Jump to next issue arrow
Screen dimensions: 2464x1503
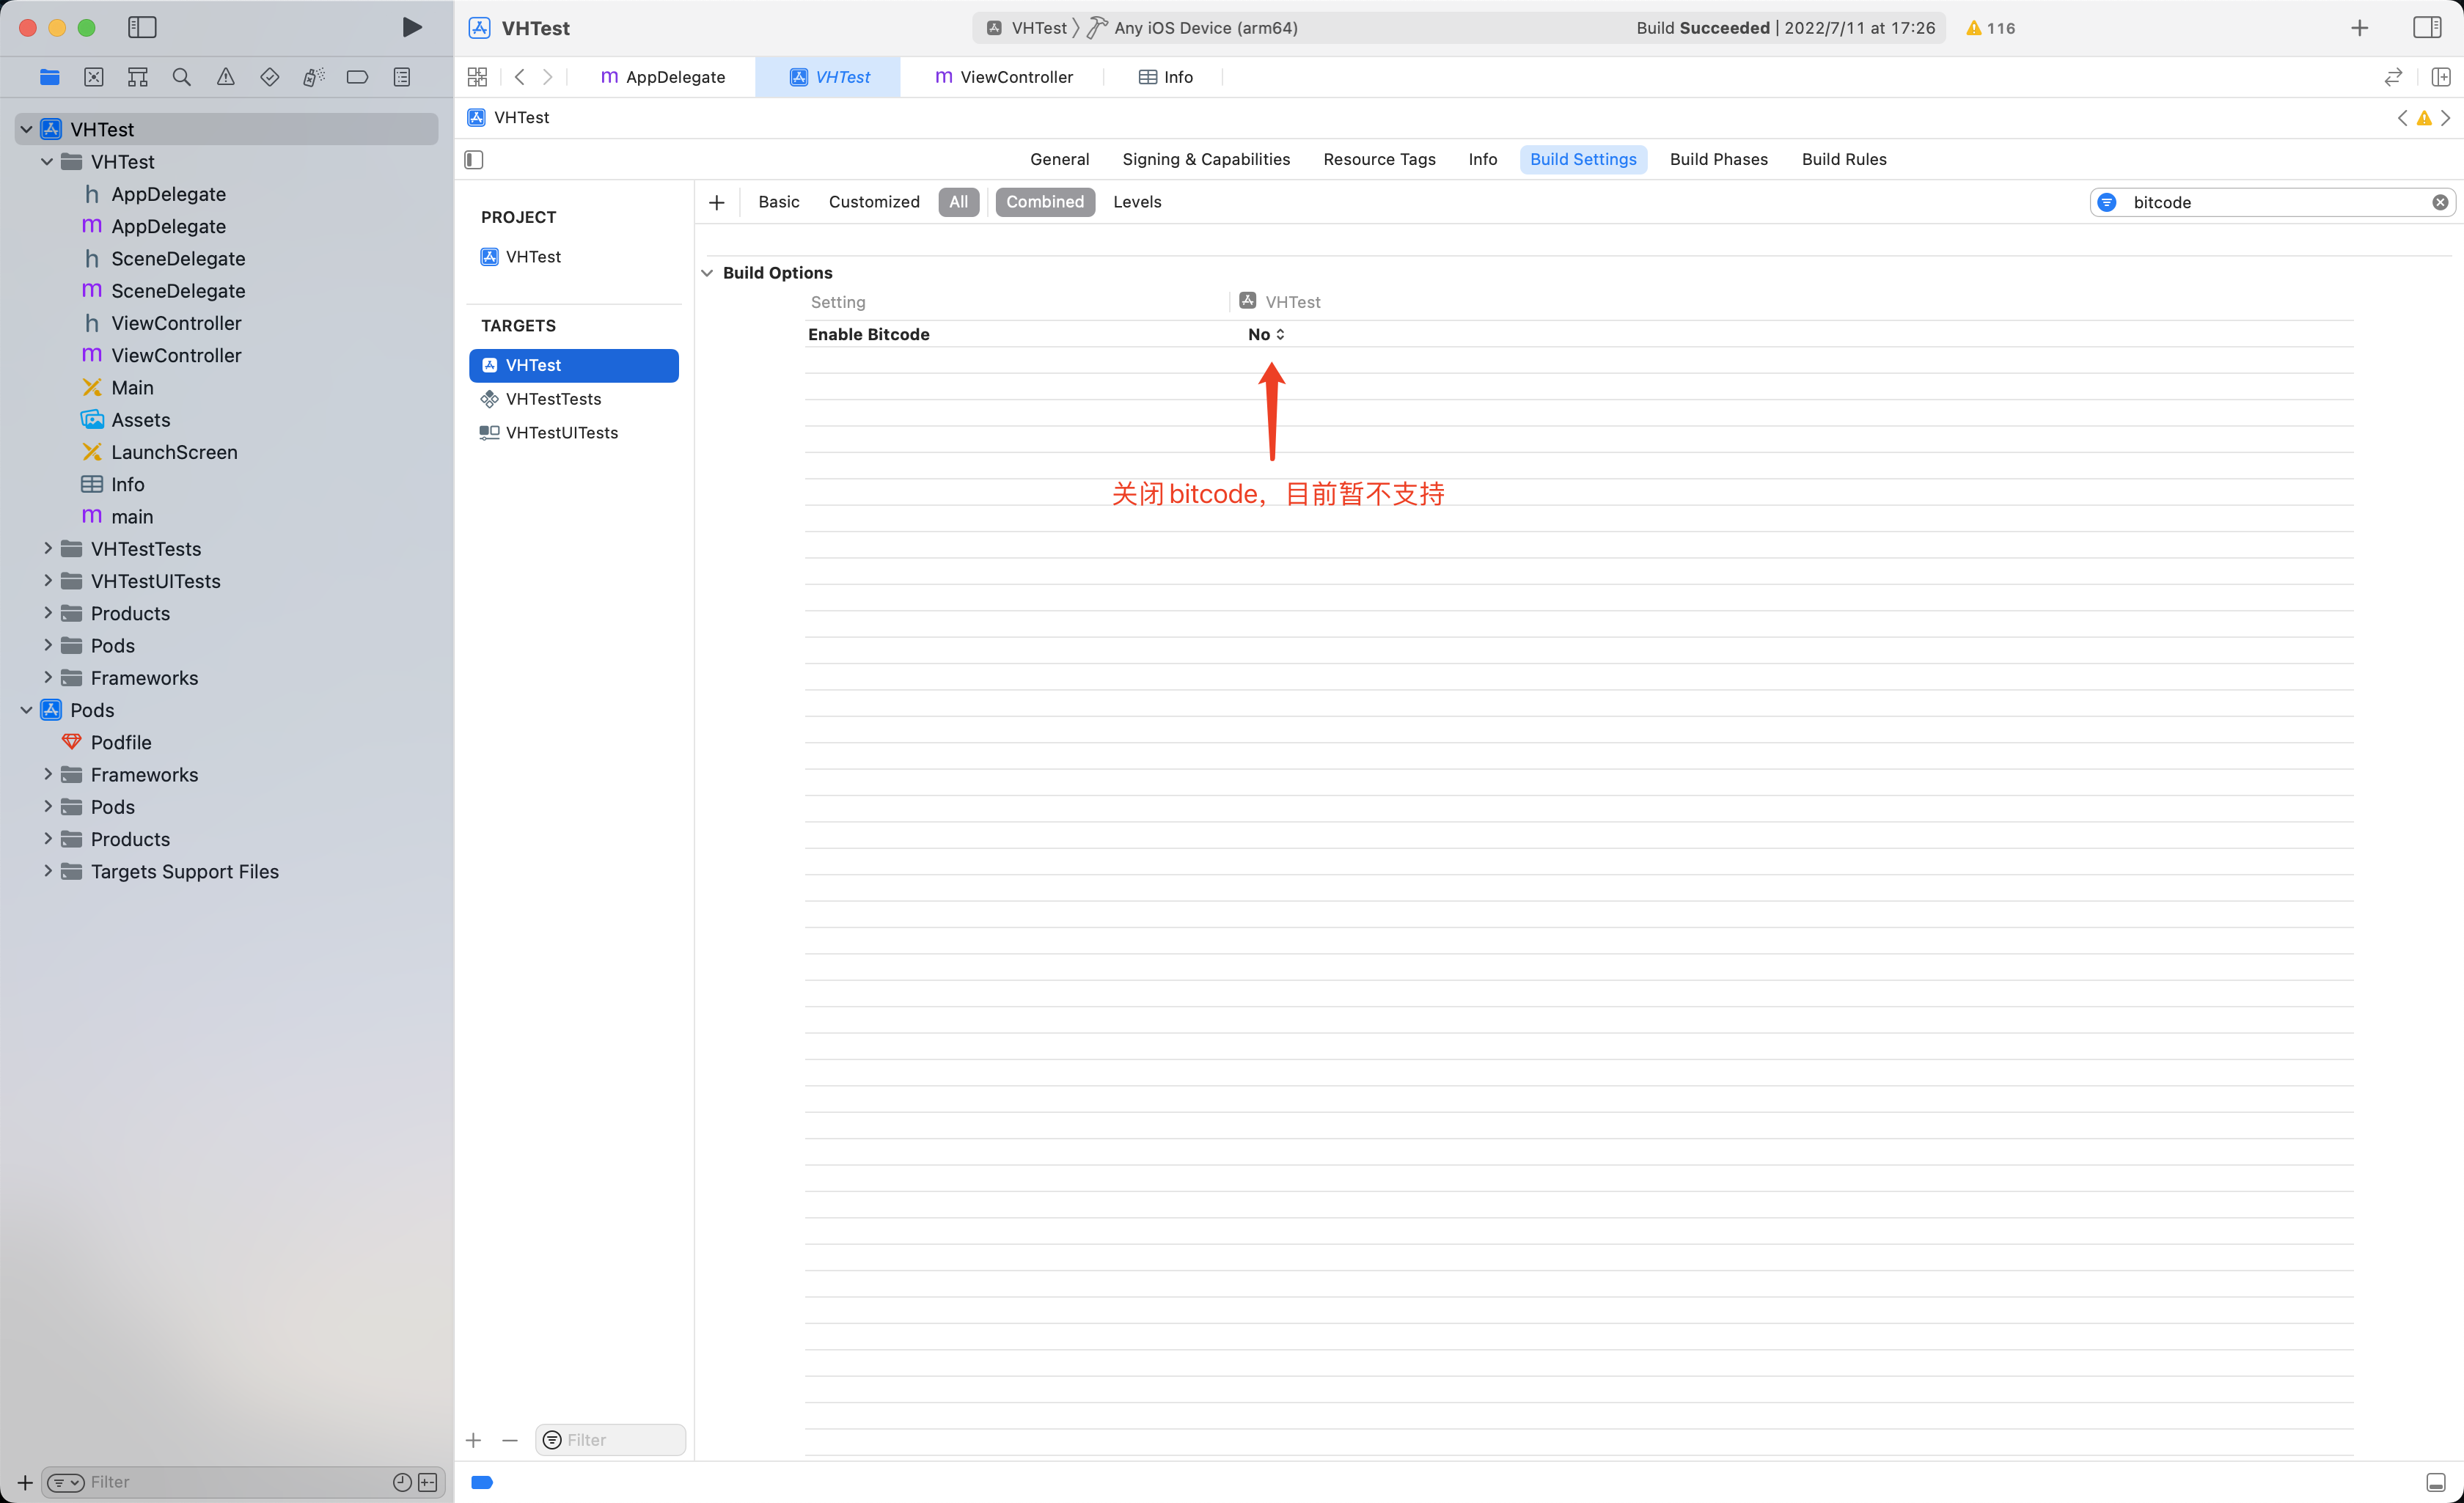[2445, 118]
